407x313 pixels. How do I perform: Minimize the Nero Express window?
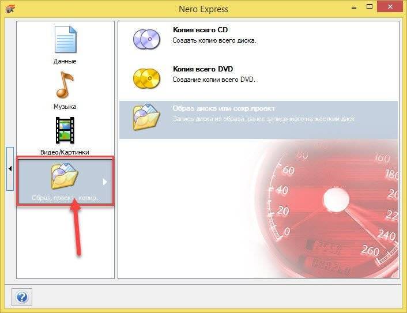tap(354, 7)
